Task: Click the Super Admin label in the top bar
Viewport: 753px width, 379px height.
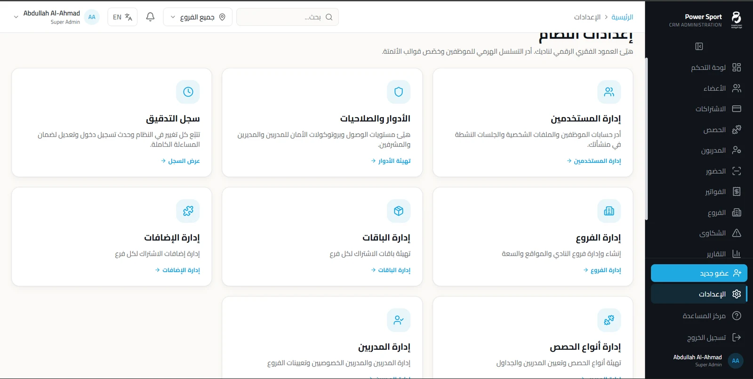Action: tap(65, 22)
